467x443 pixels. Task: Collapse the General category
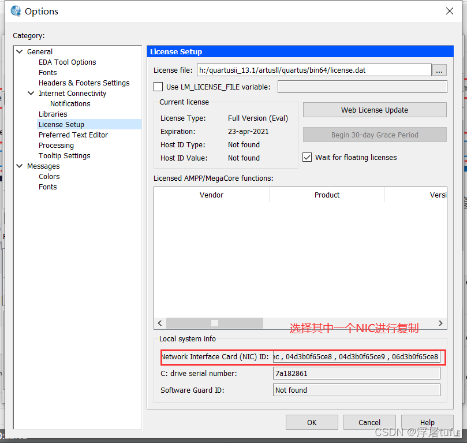[x=20, y=51]
